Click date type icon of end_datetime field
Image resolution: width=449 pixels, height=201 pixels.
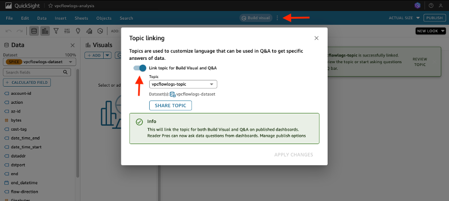point(7,183)
